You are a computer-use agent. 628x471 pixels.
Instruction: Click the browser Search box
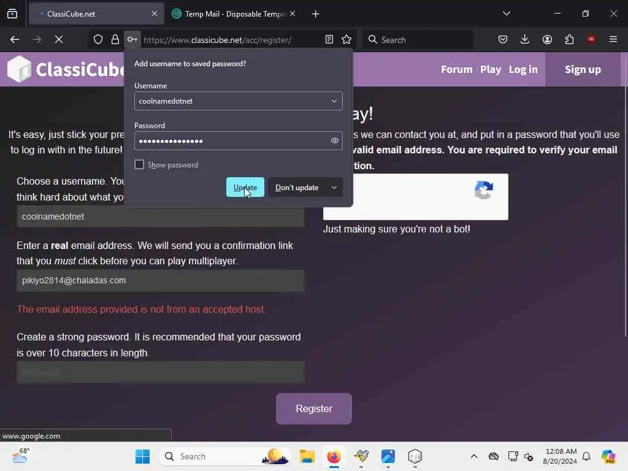pos(418,39)
